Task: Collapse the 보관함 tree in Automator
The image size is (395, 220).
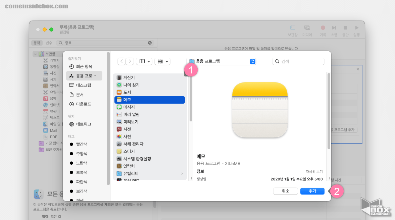Action: point(36,54)
